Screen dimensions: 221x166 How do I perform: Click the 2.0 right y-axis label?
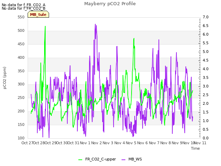tap(205, 104)
